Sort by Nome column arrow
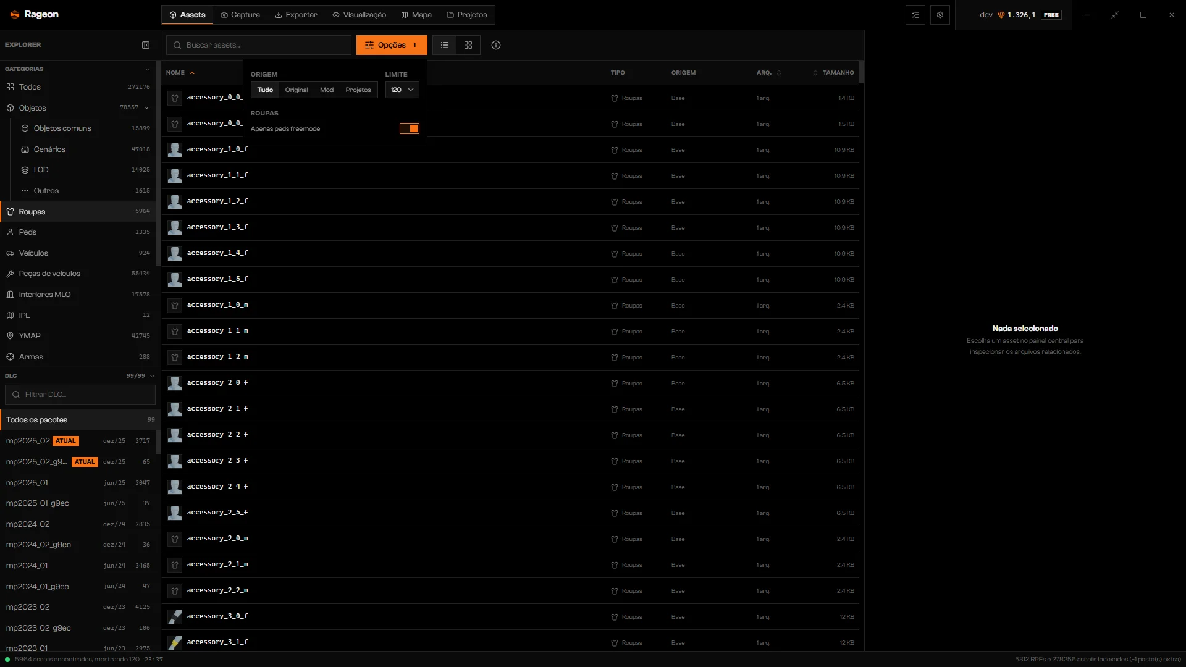 point(192,73)
